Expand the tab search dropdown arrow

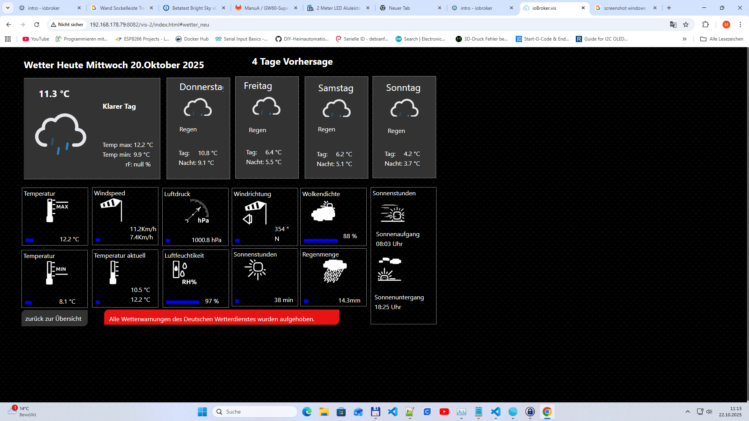click(8, 8)
